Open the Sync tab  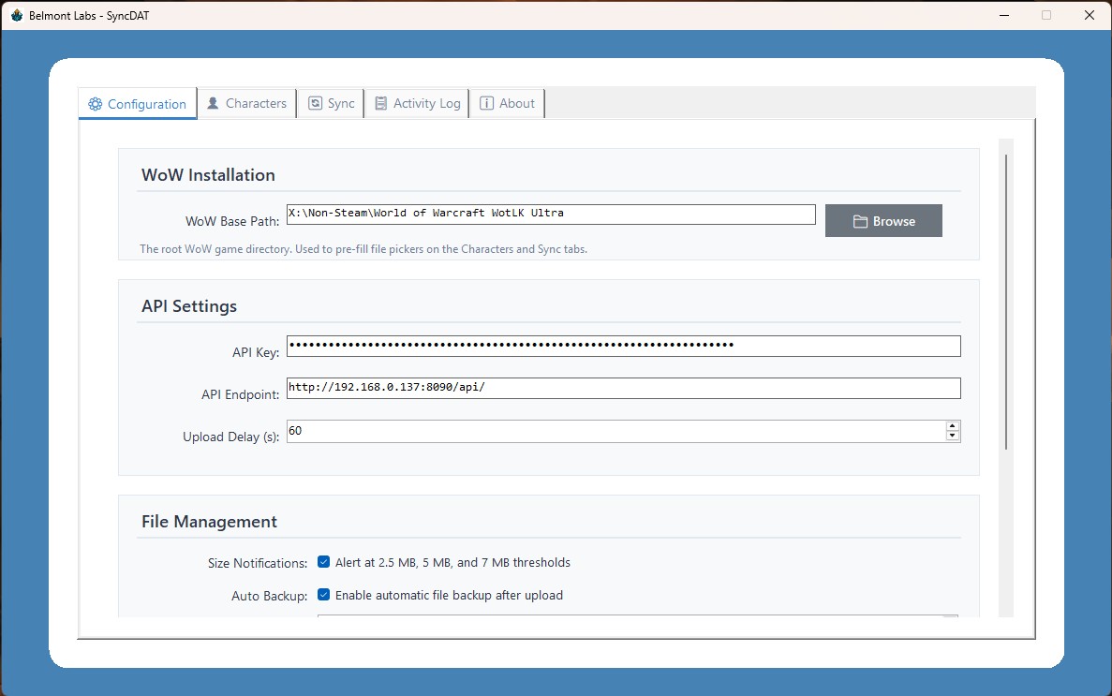332,103
